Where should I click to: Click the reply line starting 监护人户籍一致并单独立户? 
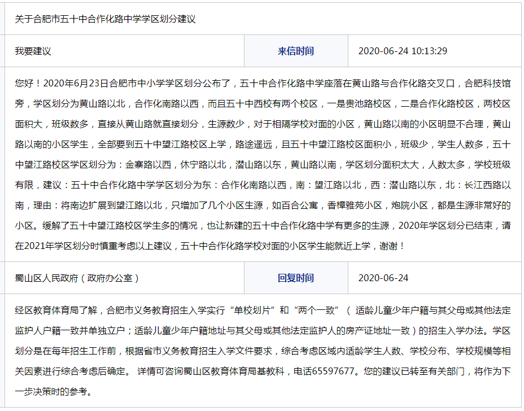click(x=263, y=331)
